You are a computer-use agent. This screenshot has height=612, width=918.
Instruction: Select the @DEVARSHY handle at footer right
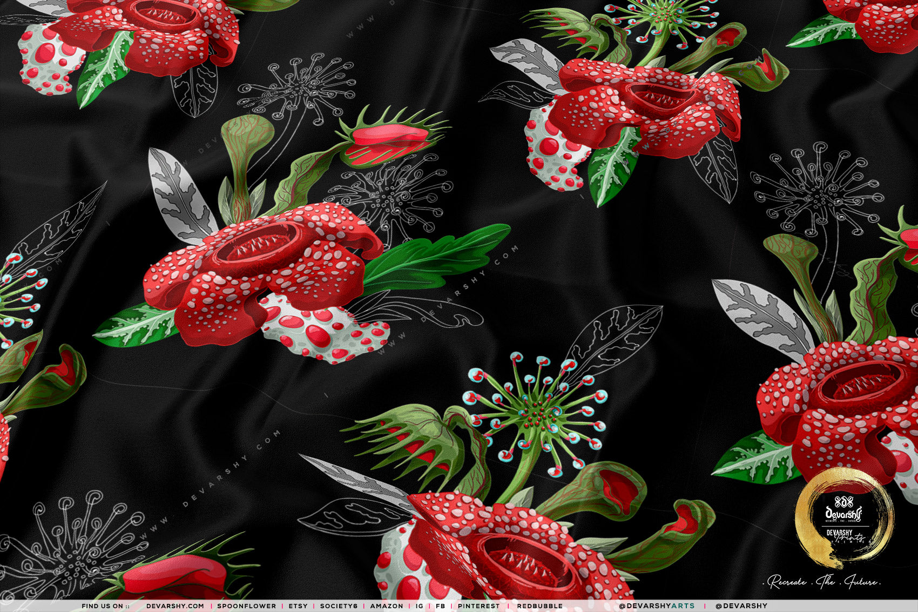pos(741,606)
